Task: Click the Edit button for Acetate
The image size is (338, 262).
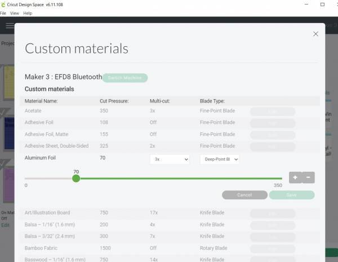Action: point(273,112)
